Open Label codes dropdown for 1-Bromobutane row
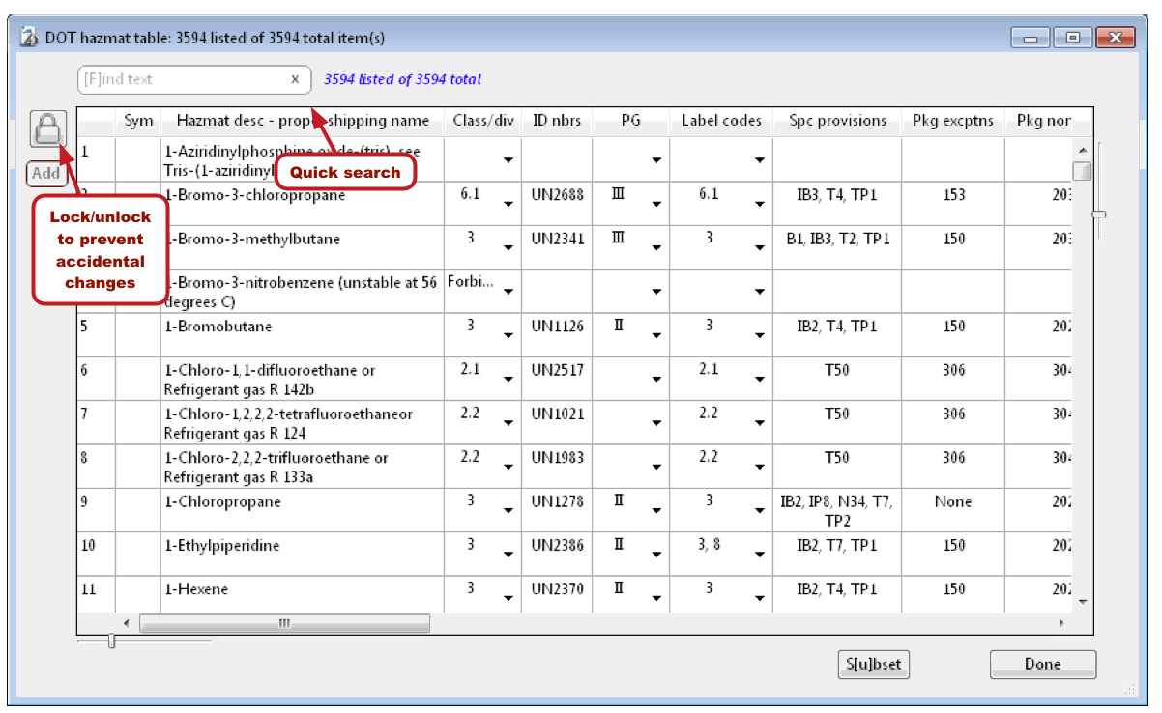 759,335
